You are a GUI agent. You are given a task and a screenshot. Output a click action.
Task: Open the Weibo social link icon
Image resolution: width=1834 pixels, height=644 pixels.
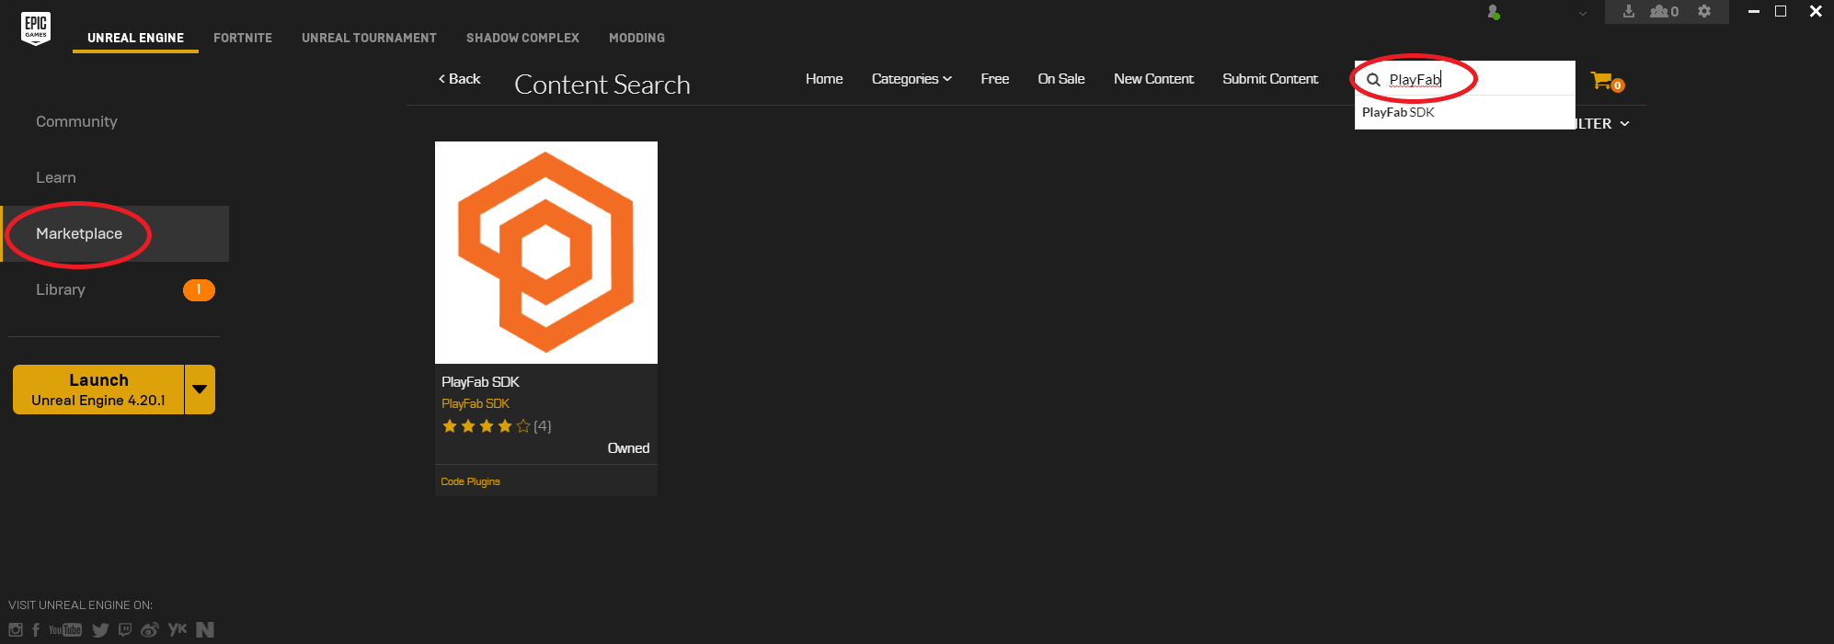(x=150, y=629)
